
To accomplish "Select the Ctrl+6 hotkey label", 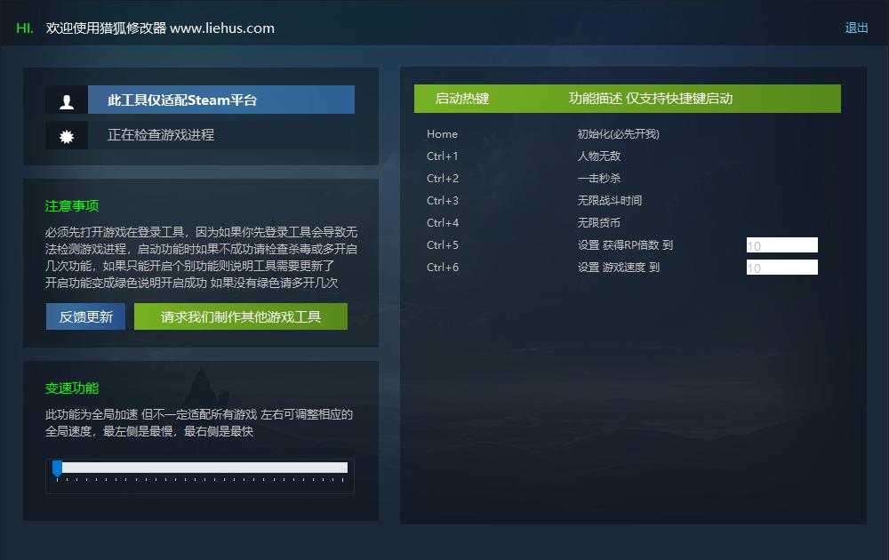I will pos(442,267).
